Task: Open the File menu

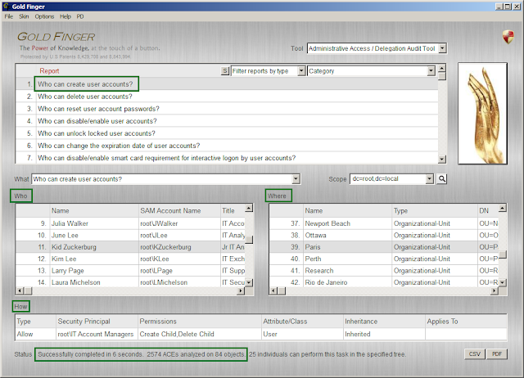Action: pyautogui.click(x=9, y=16)
